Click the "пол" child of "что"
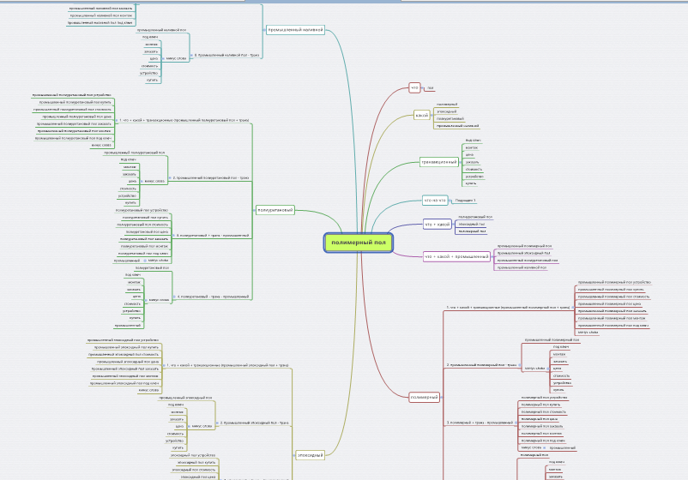The width and height of the screenshot is (688, 480). click(x=431, y=87)
